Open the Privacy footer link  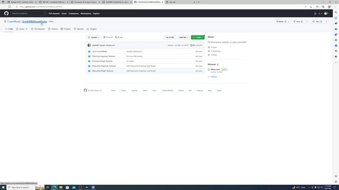tap(123, 91)
